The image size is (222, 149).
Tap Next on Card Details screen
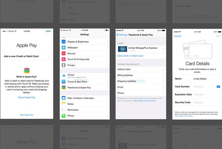[218, 36]
